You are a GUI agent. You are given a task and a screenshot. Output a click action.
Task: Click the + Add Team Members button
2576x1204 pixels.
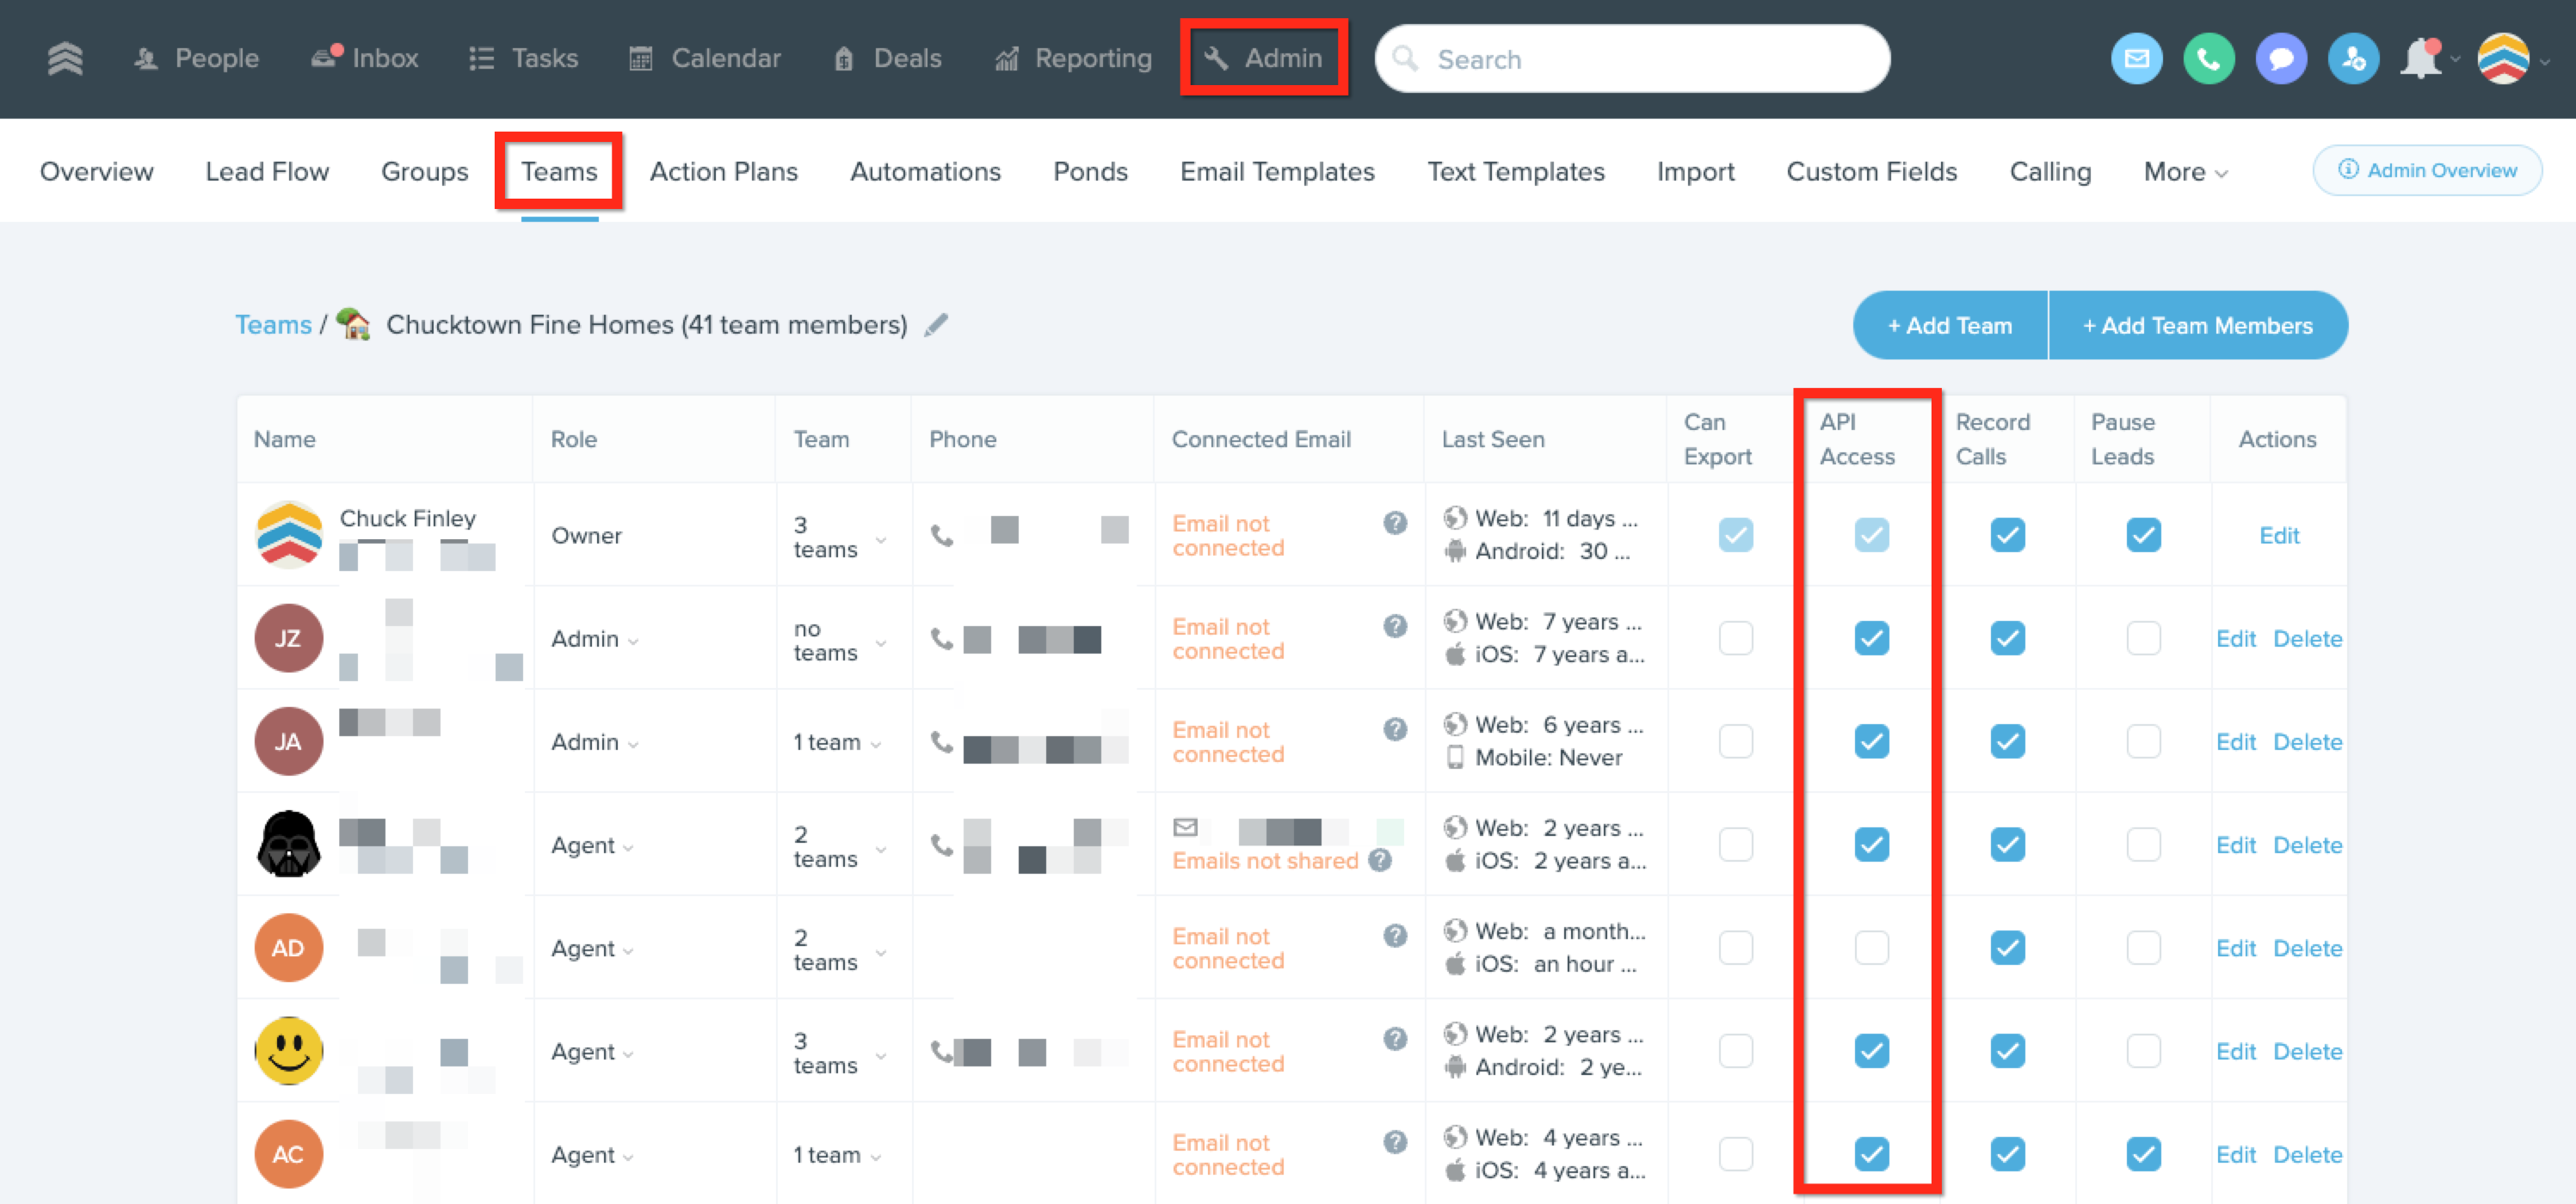point(2198,325)
